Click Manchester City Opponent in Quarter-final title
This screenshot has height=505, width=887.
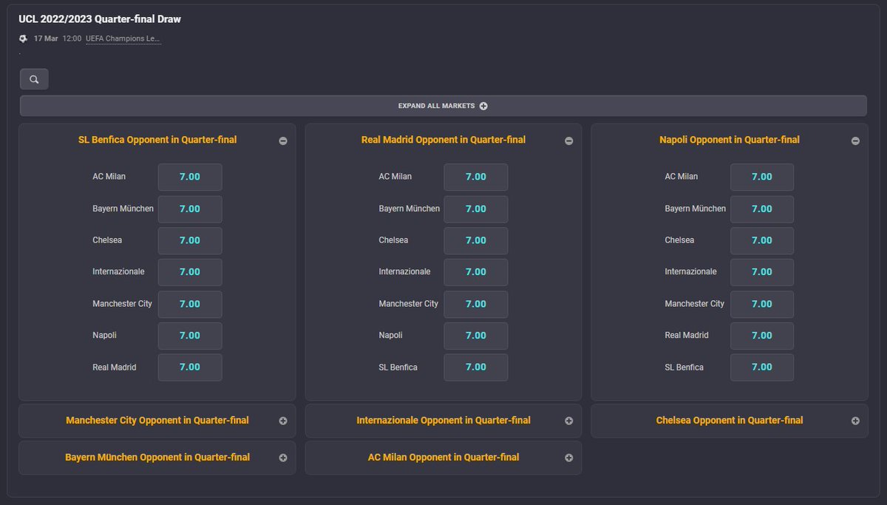coord(157,420)
